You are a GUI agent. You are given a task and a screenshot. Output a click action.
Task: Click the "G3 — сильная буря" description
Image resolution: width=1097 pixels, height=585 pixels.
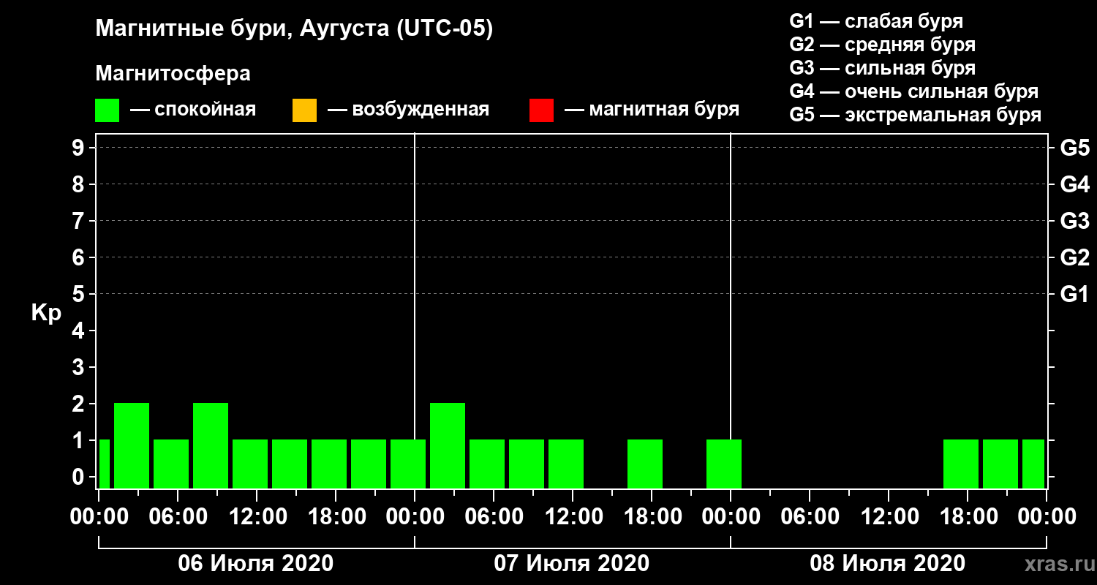pyautogui.click(x=883, y=68)
